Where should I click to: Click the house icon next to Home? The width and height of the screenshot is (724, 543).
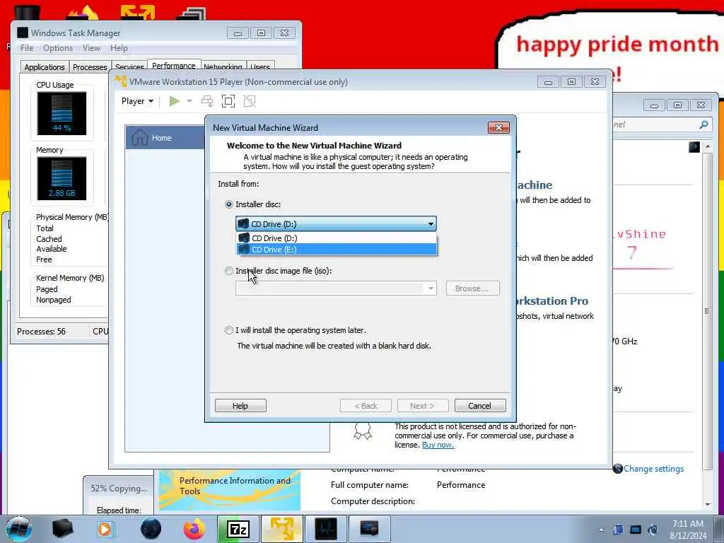pos(139,138)
